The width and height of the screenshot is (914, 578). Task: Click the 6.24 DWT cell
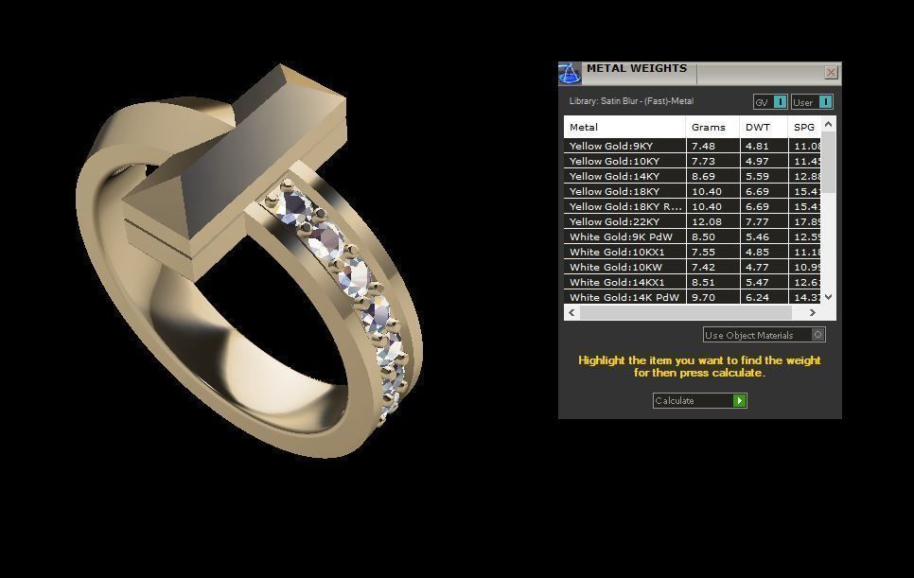click(x=764, y=297)
